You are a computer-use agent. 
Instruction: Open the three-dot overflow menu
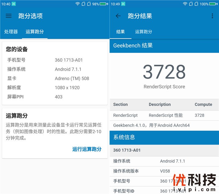[212, 16]
